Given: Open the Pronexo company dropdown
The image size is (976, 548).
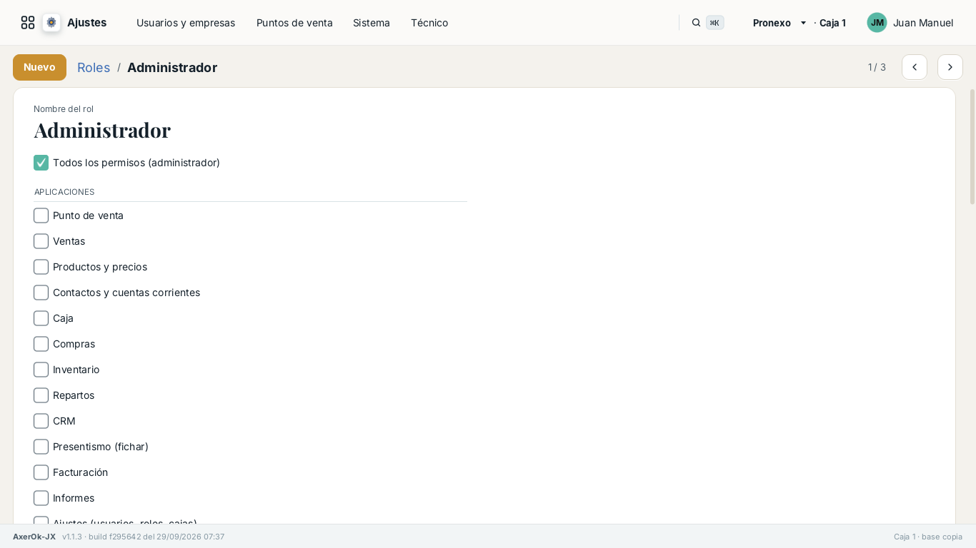Looking at the screenshot, I should pos(780,23).
